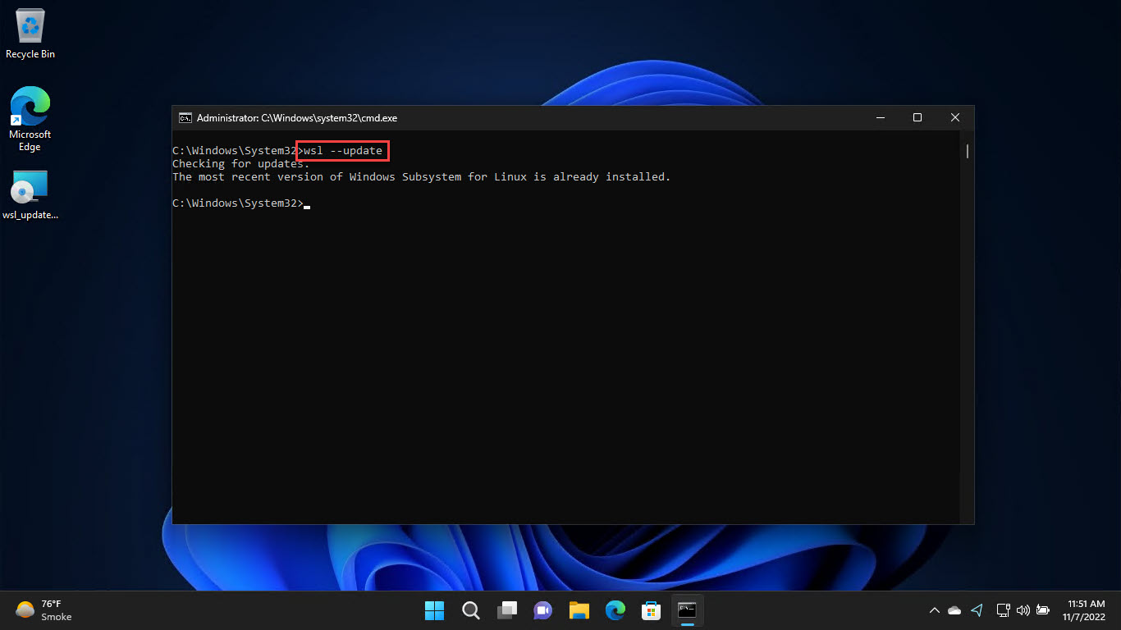The width and height of the screenshot is (1121, 630).
Task: Click the OneDrive cloud icon in system tray
Action: (x=954, y=610)
